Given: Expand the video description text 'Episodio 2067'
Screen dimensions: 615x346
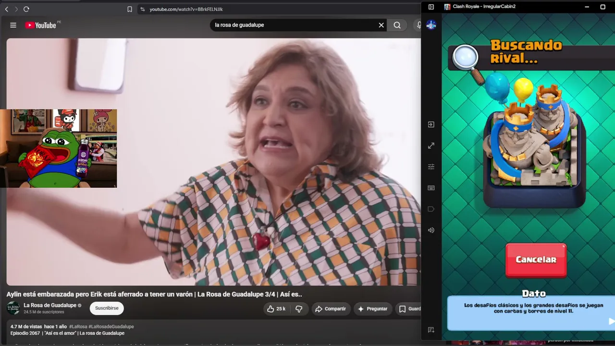Looking at the screenshot, I should tap(67, 333).
